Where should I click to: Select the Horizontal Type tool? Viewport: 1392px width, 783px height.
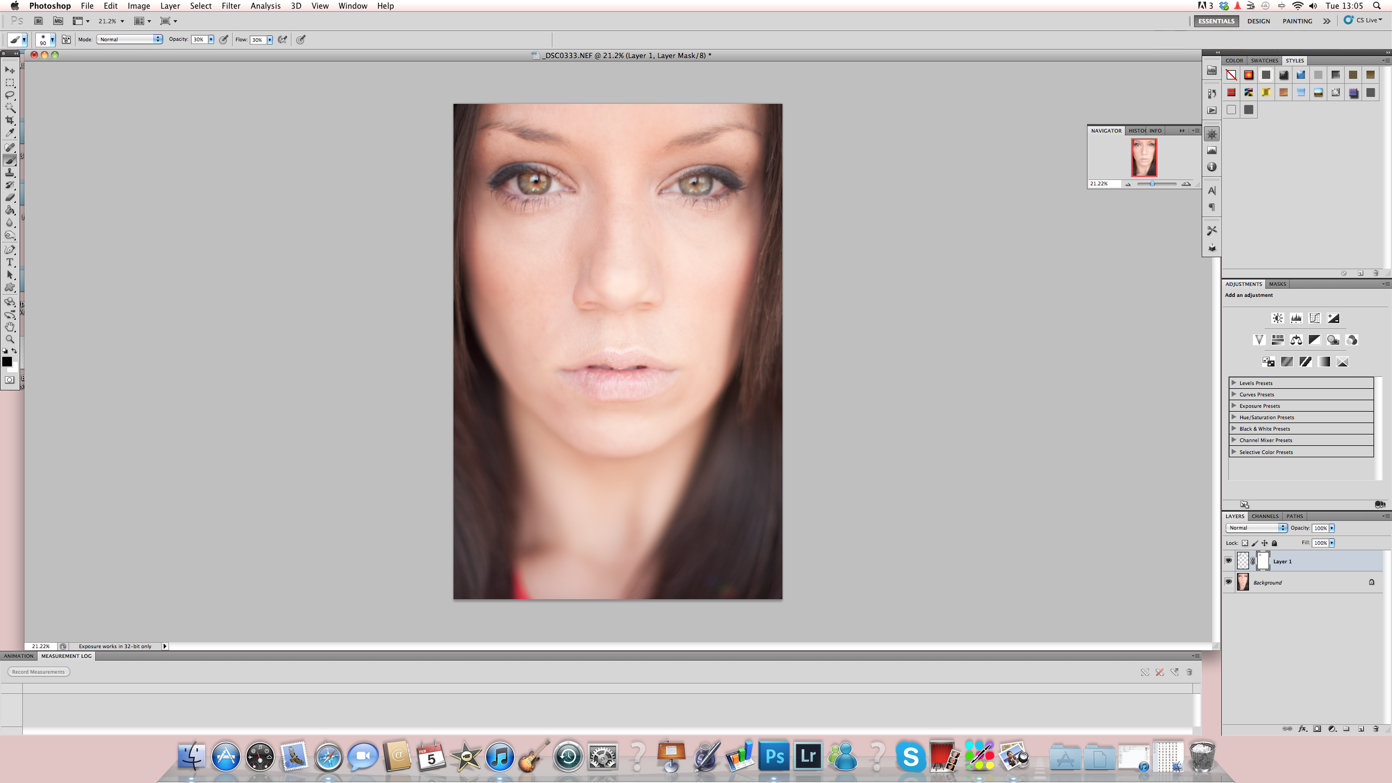(x=10, y=262)
